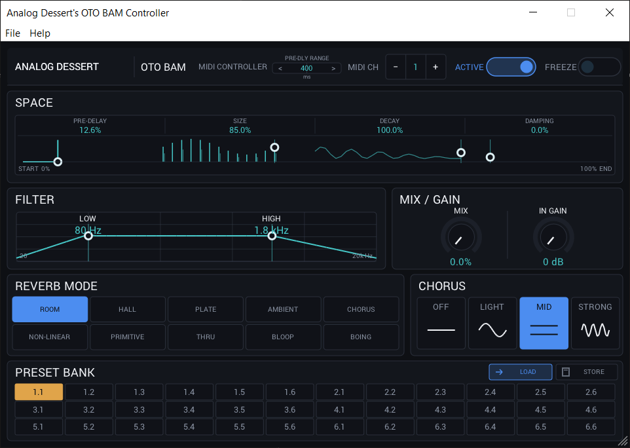The width and height of the screenshot is (630, 448).
Task: Select the STRONG chorus dense wave icon
Action: coord(595,330)
